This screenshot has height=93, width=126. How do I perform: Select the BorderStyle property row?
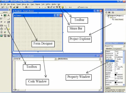114,59
